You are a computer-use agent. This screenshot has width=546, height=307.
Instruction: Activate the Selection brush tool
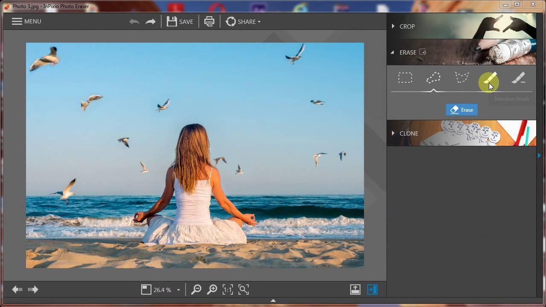(490, 78)
